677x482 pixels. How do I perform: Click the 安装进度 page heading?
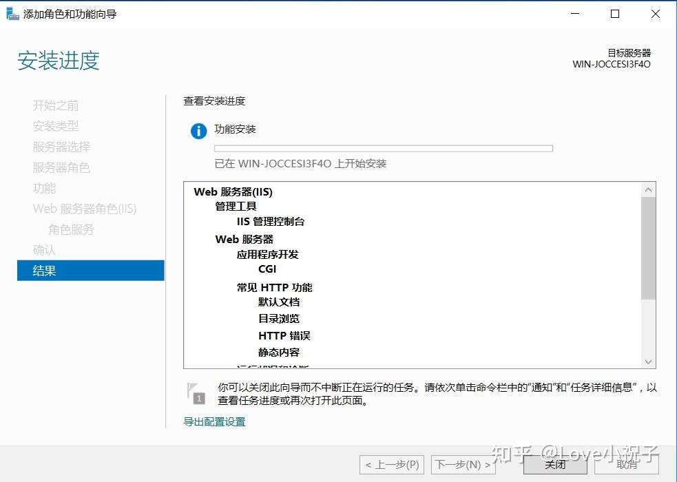coord(59,61)
